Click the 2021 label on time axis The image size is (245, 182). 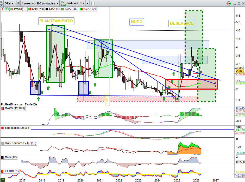click(x=100, y=180)
